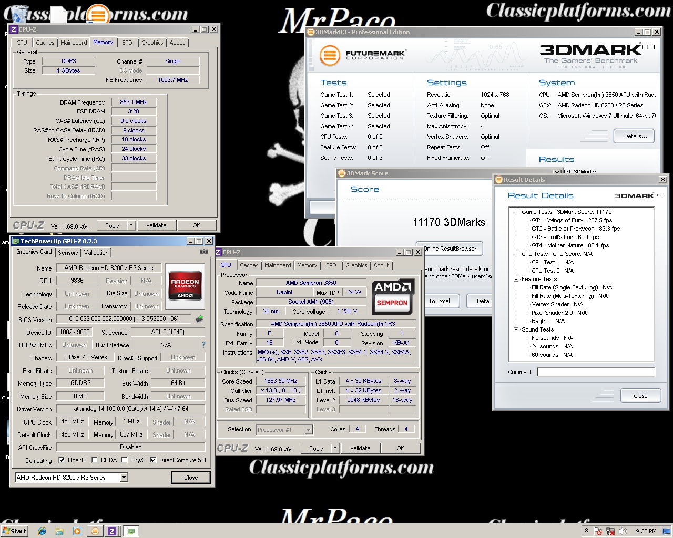Viewport: 673px width, 538px height.
Task: Switch to GPU-Z via taskbar icon
Action: pyautogui.click(x=130, y=531)
